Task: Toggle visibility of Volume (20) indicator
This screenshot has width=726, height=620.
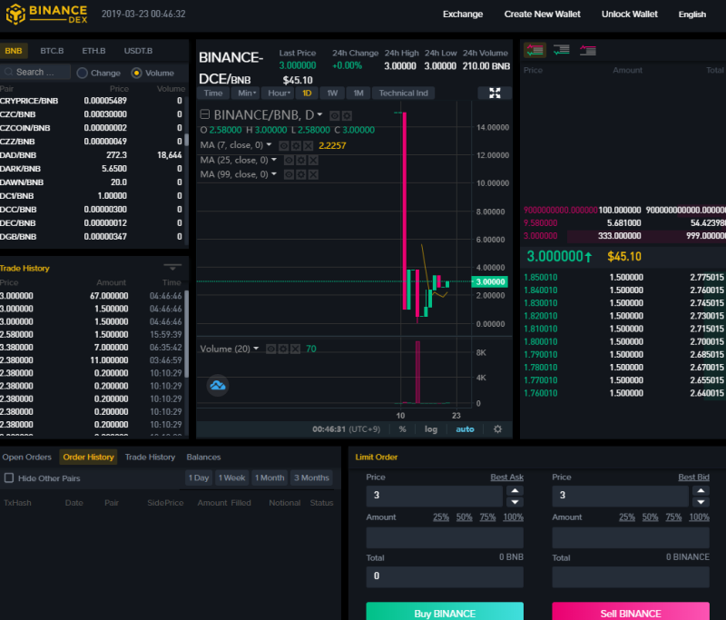Action: (270, 349)
